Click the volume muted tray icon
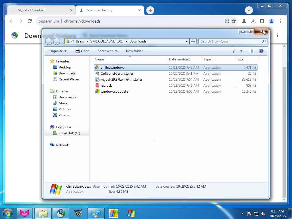This screenshot has height=219, width=292. pos(263,214)
